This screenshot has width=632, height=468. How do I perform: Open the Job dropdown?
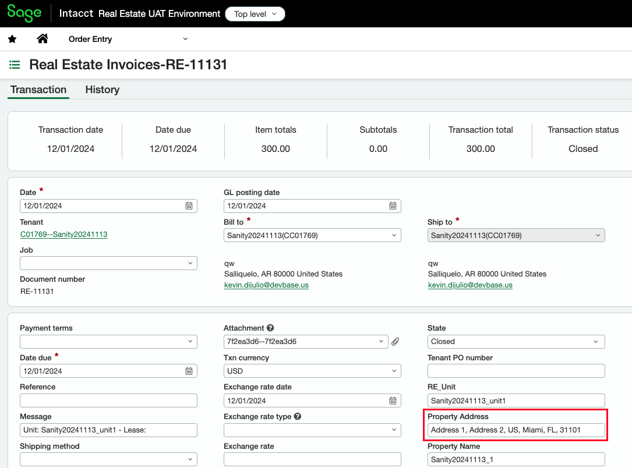[108, 263]
